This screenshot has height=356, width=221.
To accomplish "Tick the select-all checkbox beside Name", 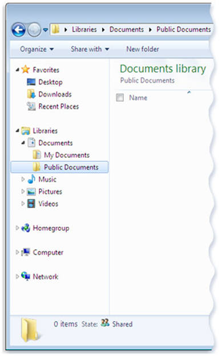I will 120,98.
